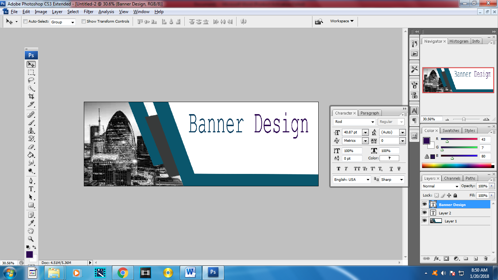Select the Lasso tool
The image size is (498, 280).
coord(31,80)
